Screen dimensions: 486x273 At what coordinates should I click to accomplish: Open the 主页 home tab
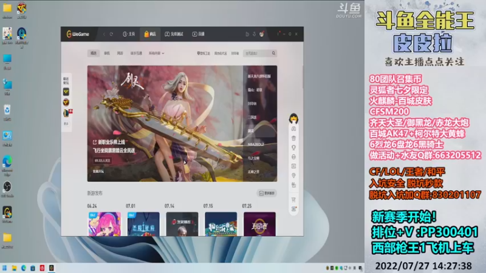pos(129,34)
